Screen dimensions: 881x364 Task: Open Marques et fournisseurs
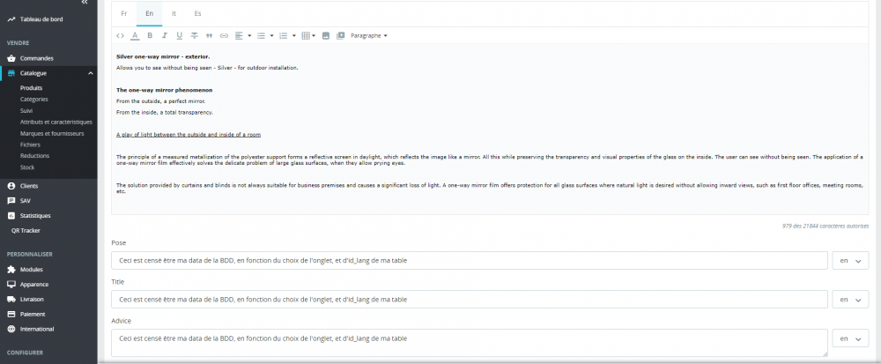(x=52, y=133)
